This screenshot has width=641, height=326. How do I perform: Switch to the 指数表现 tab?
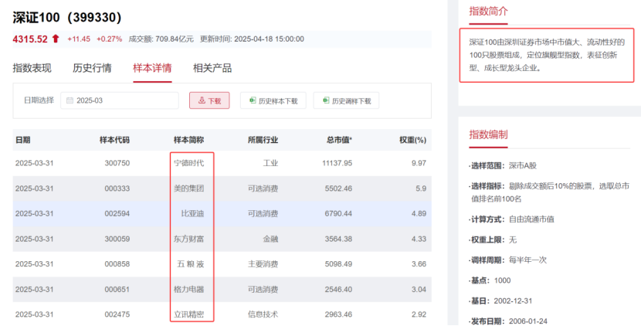(x=32, y=68)
